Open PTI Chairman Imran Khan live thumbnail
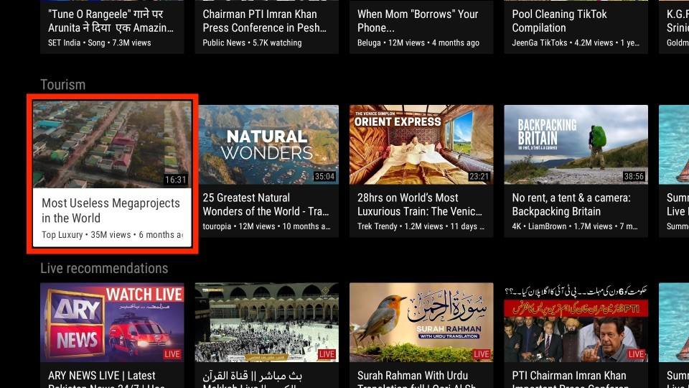The width and height of the screenshot is (689, 388). [576, 323]
